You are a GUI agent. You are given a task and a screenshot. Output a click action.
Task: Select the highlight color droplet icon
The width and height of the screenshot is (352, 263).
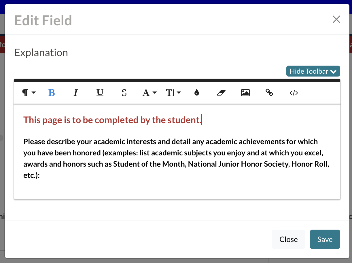point(197,93)
